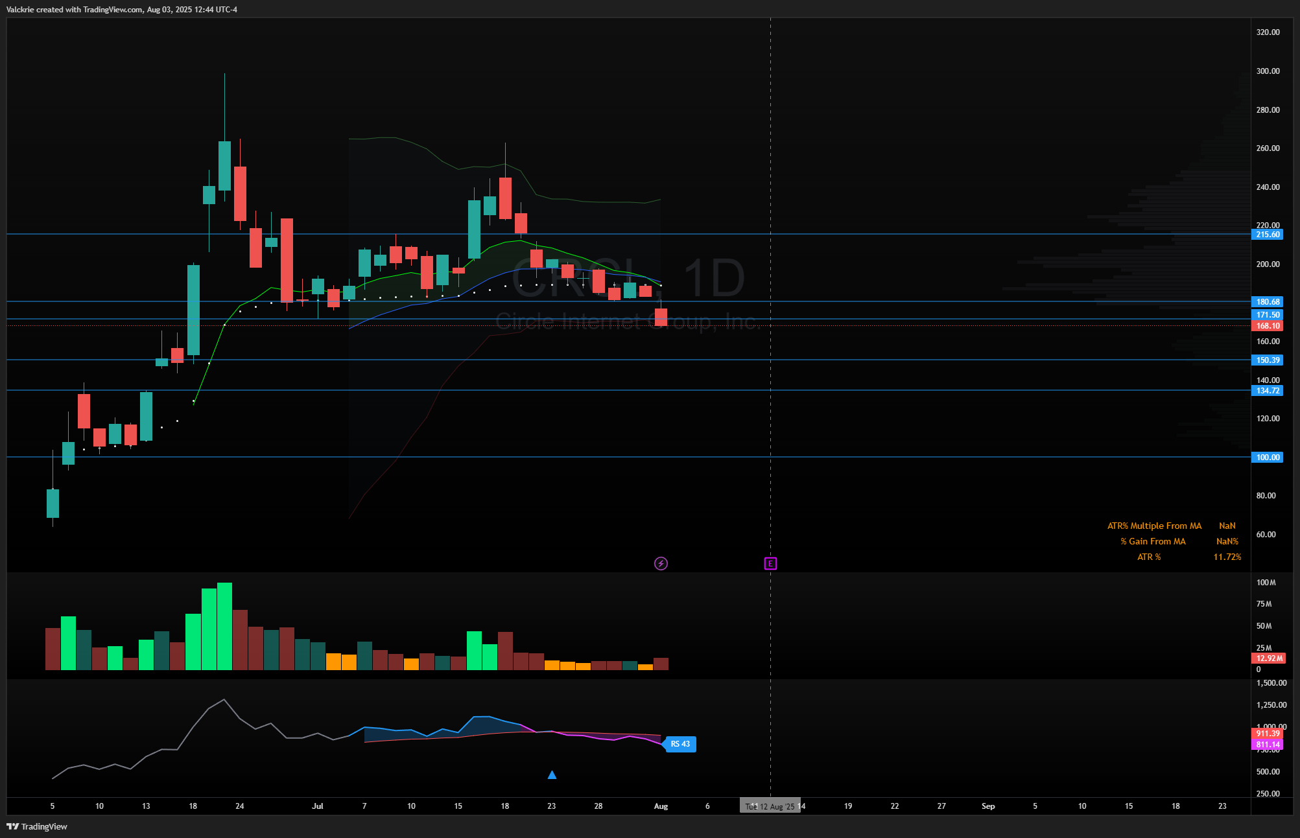Click the 171.50 blue level label

(x=1267, y=315)
